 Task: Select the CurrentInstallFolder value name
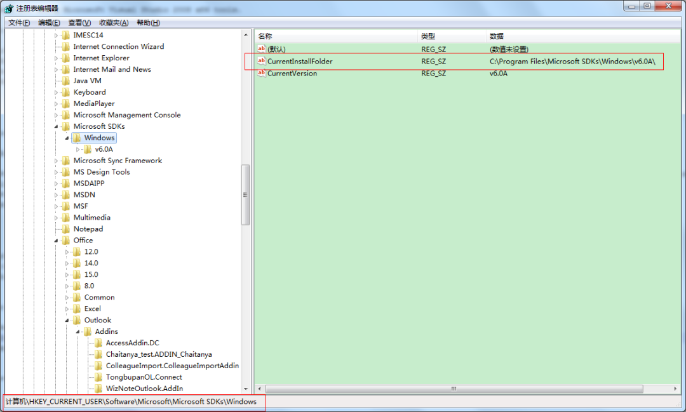[x=300, y=61]
